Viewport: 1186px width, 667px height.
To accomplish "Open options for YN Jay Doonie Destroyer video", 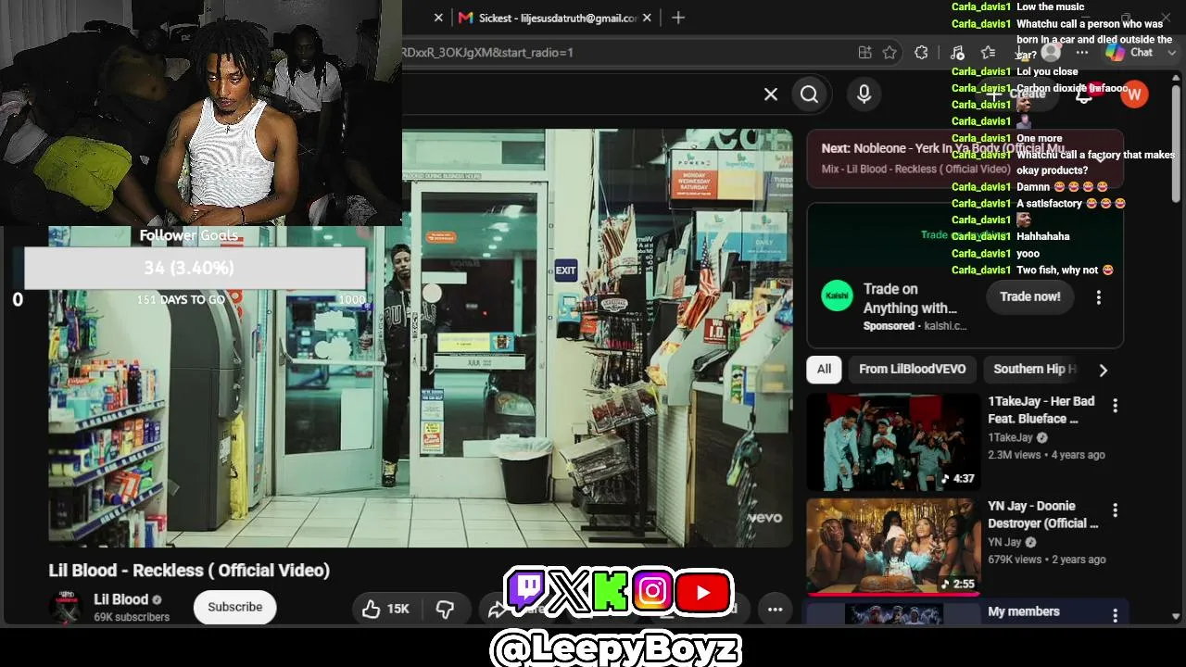I will (1116, 510).
